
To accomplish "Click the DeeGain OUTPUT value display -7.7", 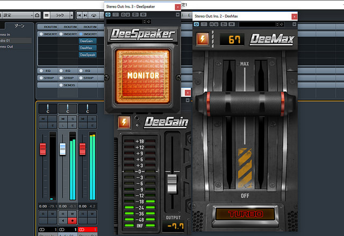I will point(174,226).
